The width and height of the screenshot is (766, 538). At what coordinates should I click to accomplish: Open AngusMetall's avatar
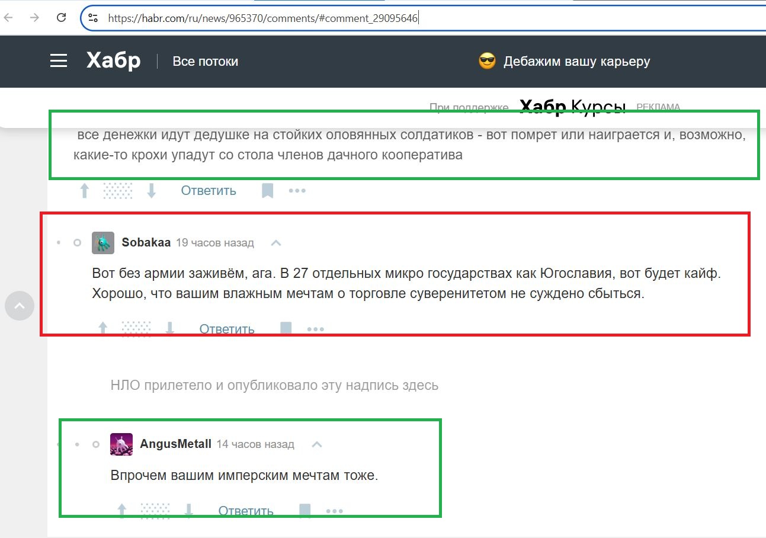121,443
